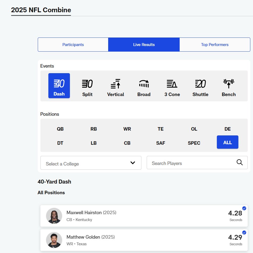Filter positions by SPEC
Screen dimensions: 253x253
(x=194, y=143)
